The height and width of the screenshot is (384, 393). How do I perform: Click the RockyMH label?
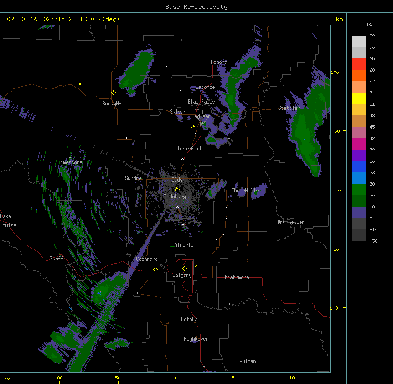tap(112, 104)
